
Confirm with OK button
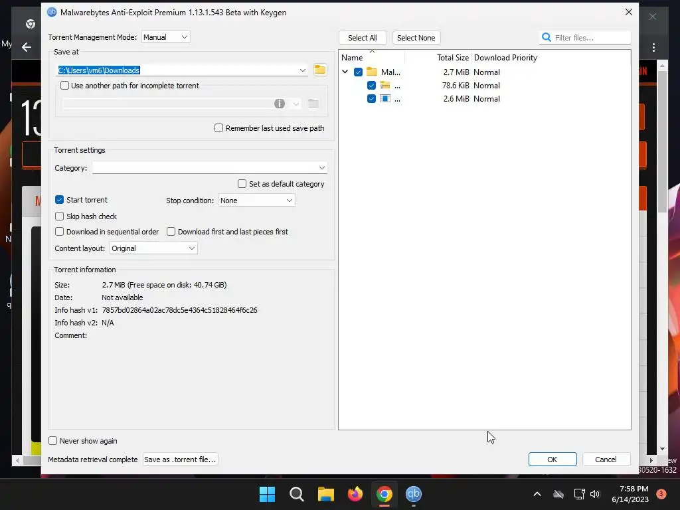tap(552, 460)
